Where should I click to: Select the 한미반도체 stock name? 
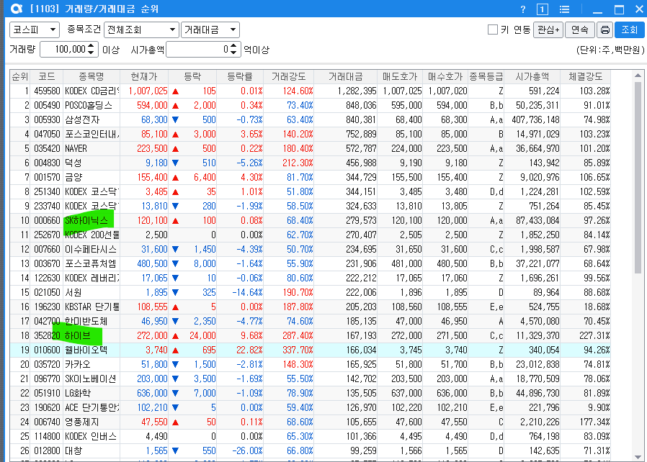(x=86, y=322)
